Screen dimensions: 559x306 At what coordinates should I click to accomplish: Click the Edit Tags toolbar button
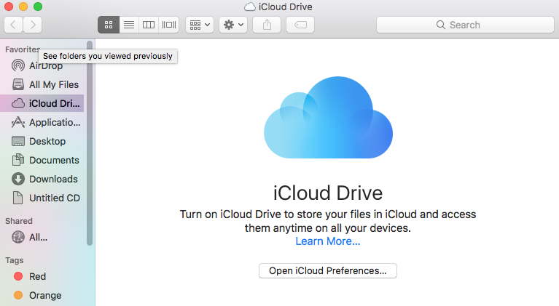pyautogui.click(x=300, y=25)
